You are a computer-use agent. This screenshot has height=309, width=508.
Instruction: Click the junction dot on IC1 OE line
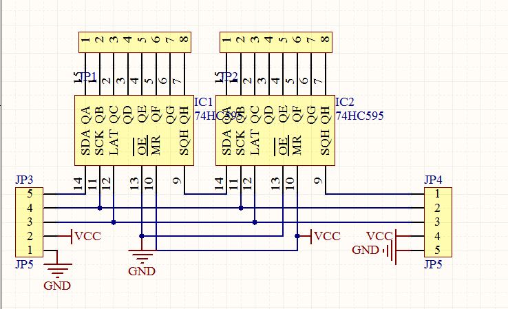tap(142, 236)
